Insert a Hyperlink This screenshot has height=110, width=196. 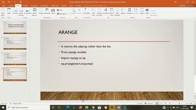tap(73, 11)
